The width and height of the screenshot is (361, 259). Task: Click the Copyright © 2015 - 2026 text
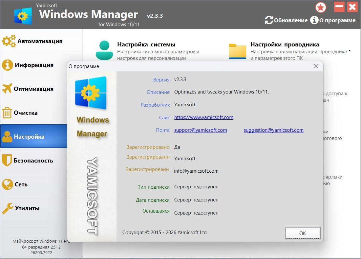click(x=164, y=233)
